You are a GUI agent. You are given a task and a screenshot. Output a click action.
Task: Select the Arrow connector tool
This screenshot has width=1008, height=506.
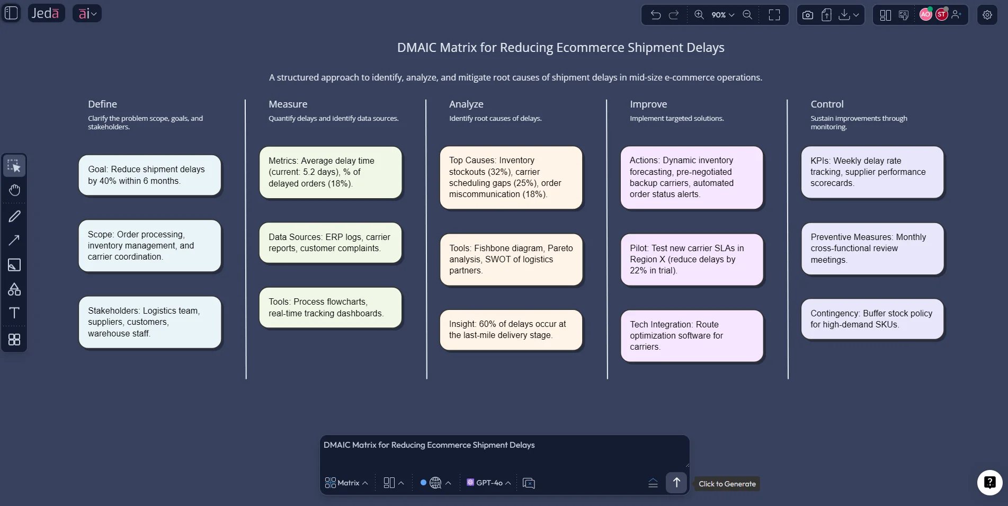(x=14, y=241)
